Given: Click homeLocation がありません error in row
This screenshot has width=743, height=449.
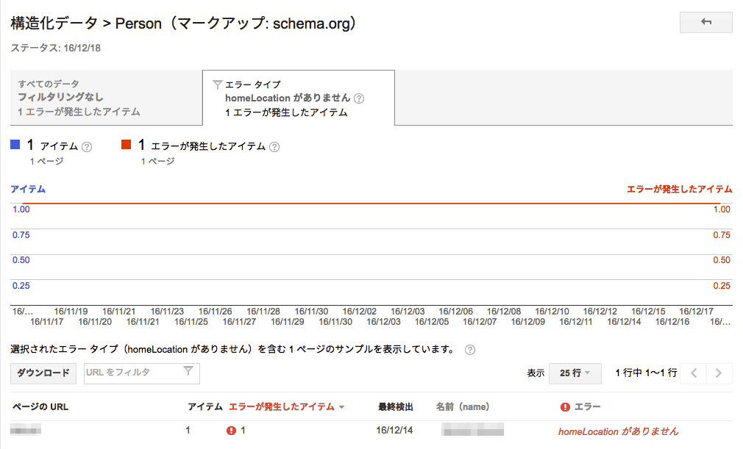Looking at the screenshot, I should coord(618,431).
